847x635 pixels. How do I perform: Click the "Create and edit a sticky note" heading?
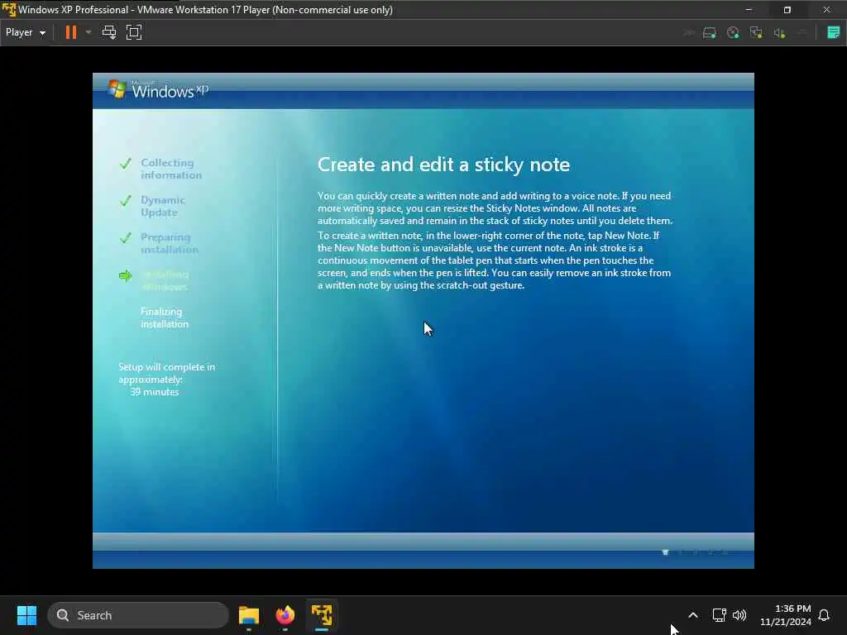443,165
